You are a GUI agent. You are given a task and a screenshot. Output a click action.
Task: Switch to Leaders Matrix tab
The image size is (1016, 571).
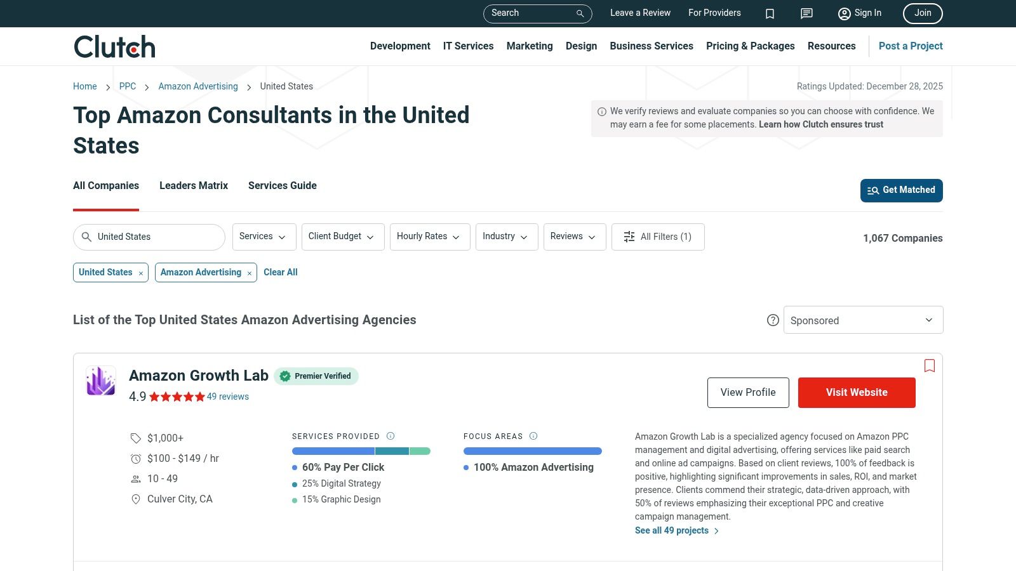click(194, 186)
